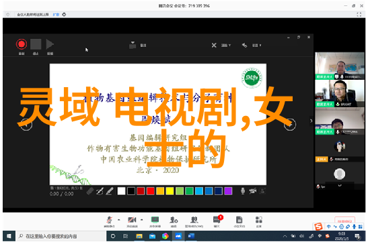Image resolution: width=370 pixels, height=246 pixels.
Task: Open the recording Settings dropdown
Action: (x=252, y=45)
